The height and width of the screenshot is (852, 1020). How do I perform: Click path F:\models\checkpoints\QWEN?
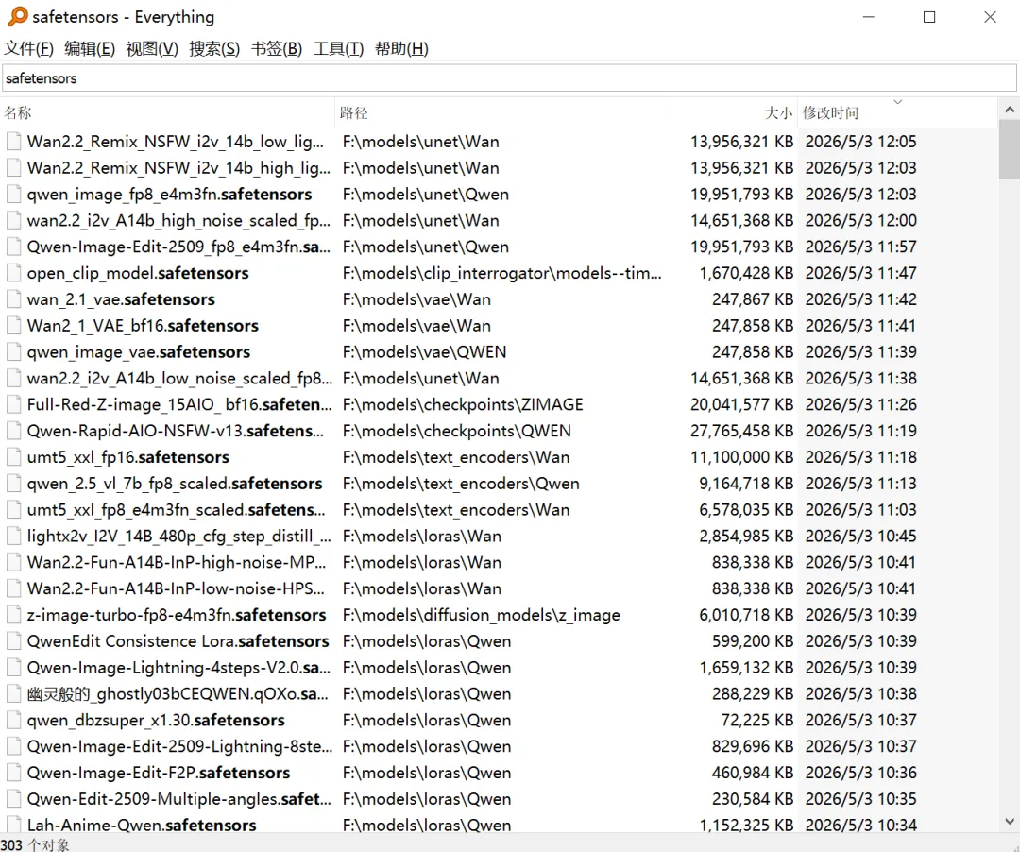click(x=457, y=432)
